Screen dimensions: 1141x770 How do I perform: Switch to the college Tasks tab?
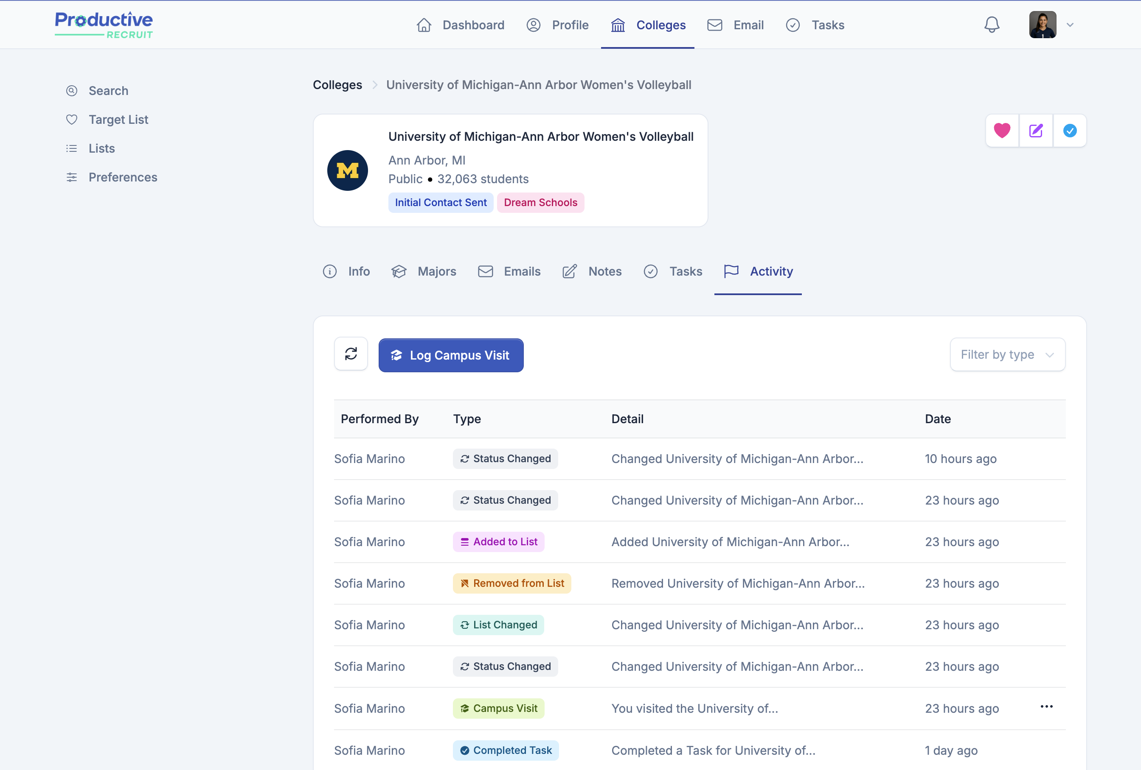[x=673, y=271]
